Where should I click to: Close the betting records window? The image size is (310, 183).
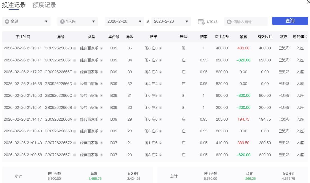pyautogui.click(x=308, y=2)
